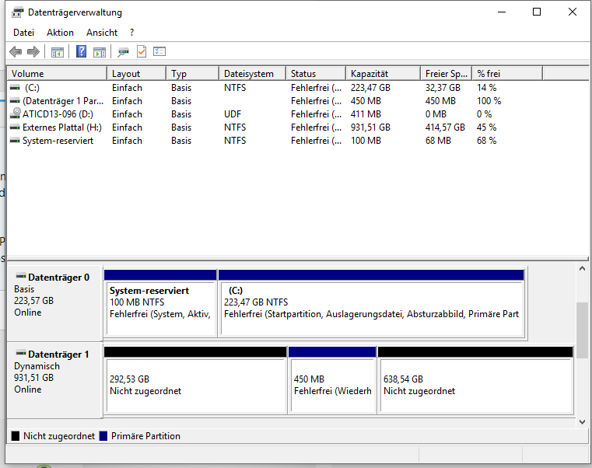Click the Back arrow toolbar icon

coord(16,52)
